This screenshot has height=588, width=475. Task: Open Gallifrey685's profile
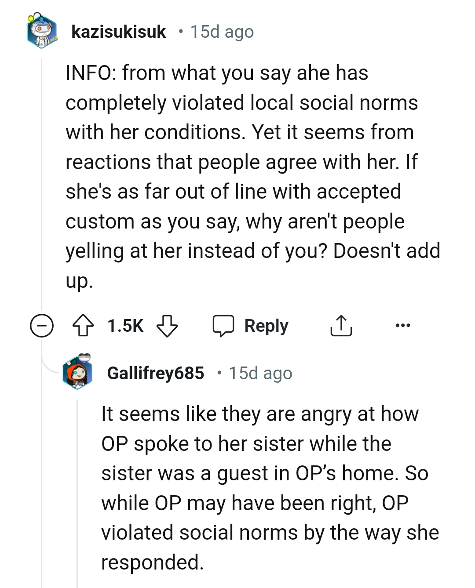pyautogui.click(x=157, y=373)
